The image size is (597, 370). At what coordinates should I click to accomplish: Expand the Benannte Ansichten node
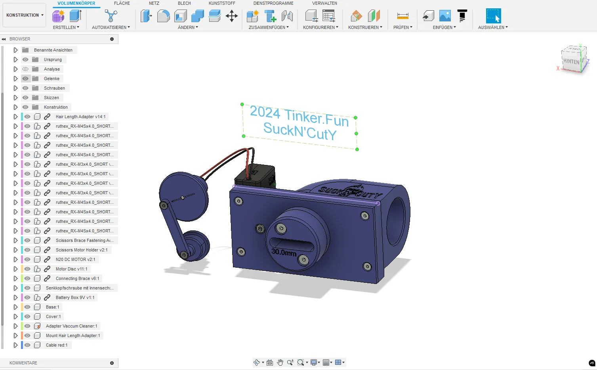[x=15, y=50]
